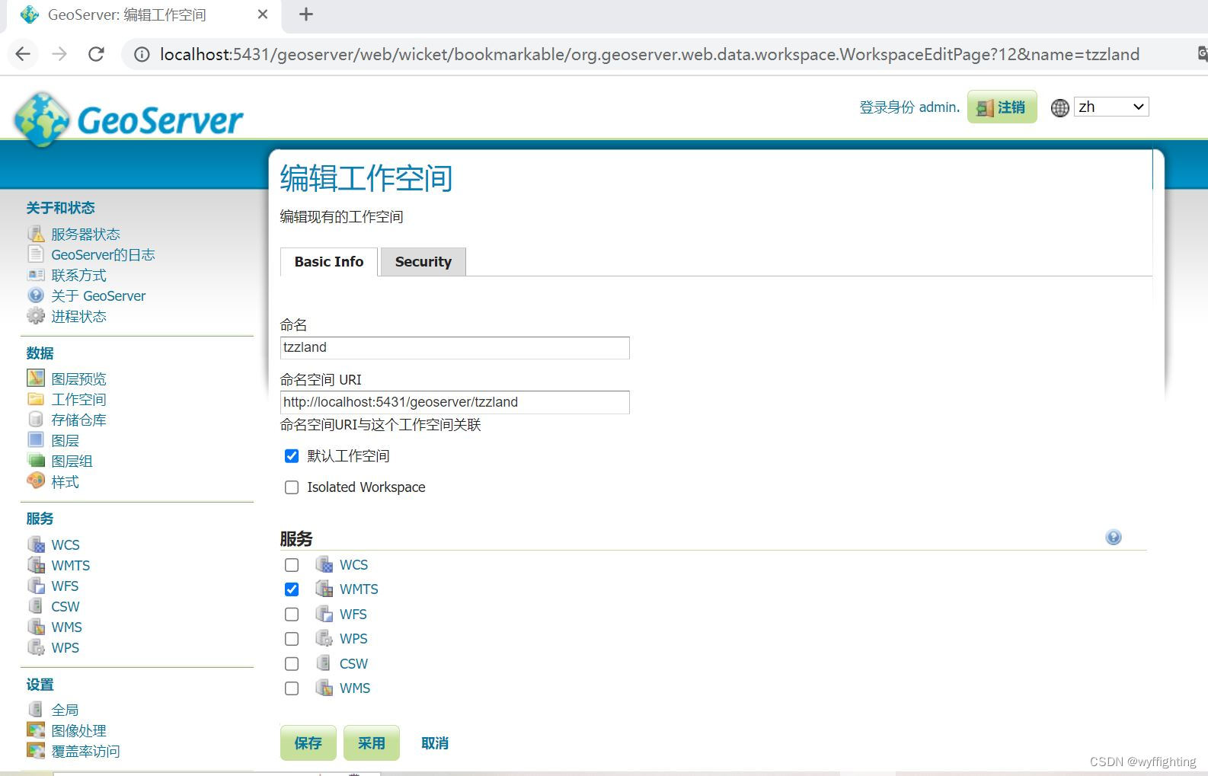The height and width of the screenshot is (776, 1208).
Task: Click the layer preview map icon
Action: point(36,378)
